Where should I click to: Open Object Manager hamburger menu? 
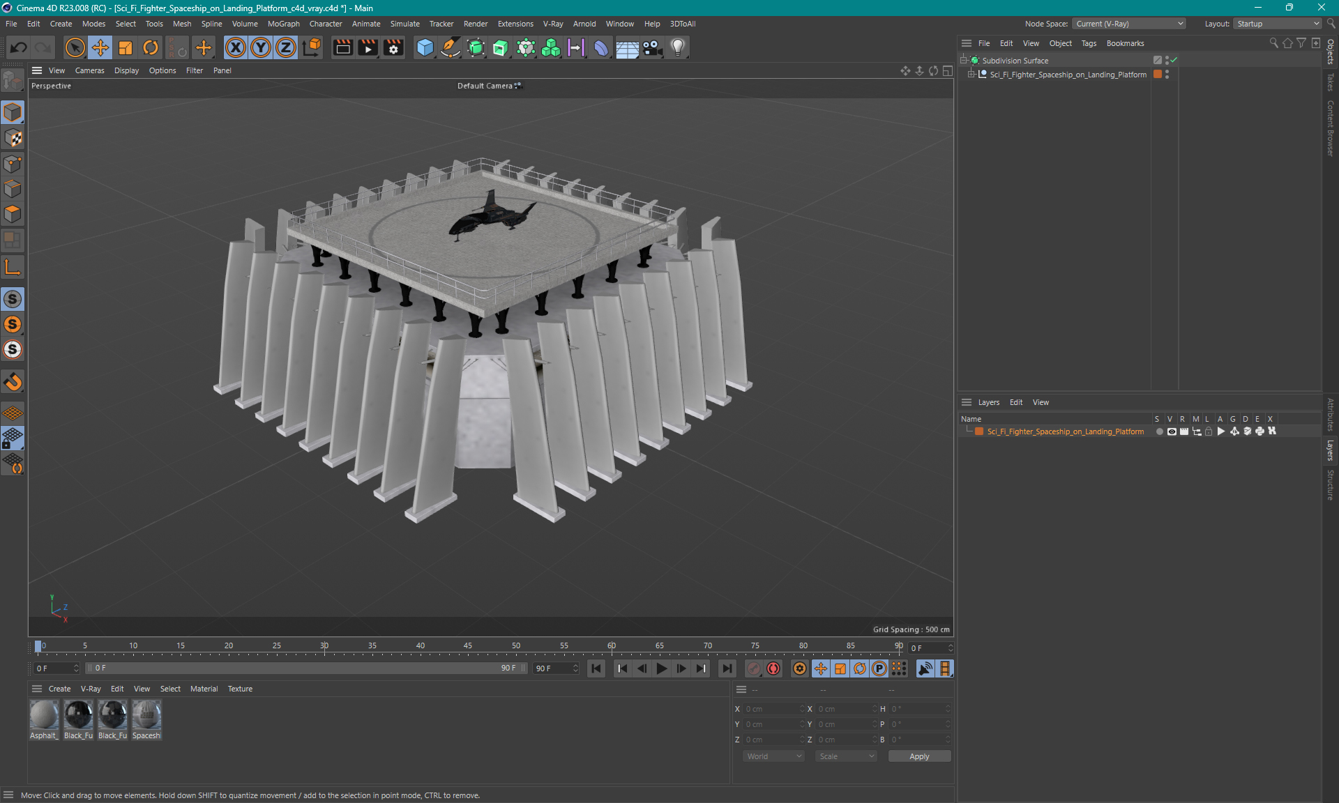[x=967, y=43]
